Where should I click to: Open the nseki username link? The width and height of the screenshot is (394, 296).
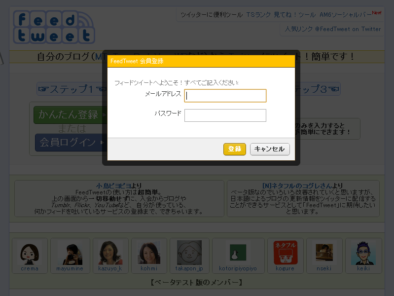point(324,268)
